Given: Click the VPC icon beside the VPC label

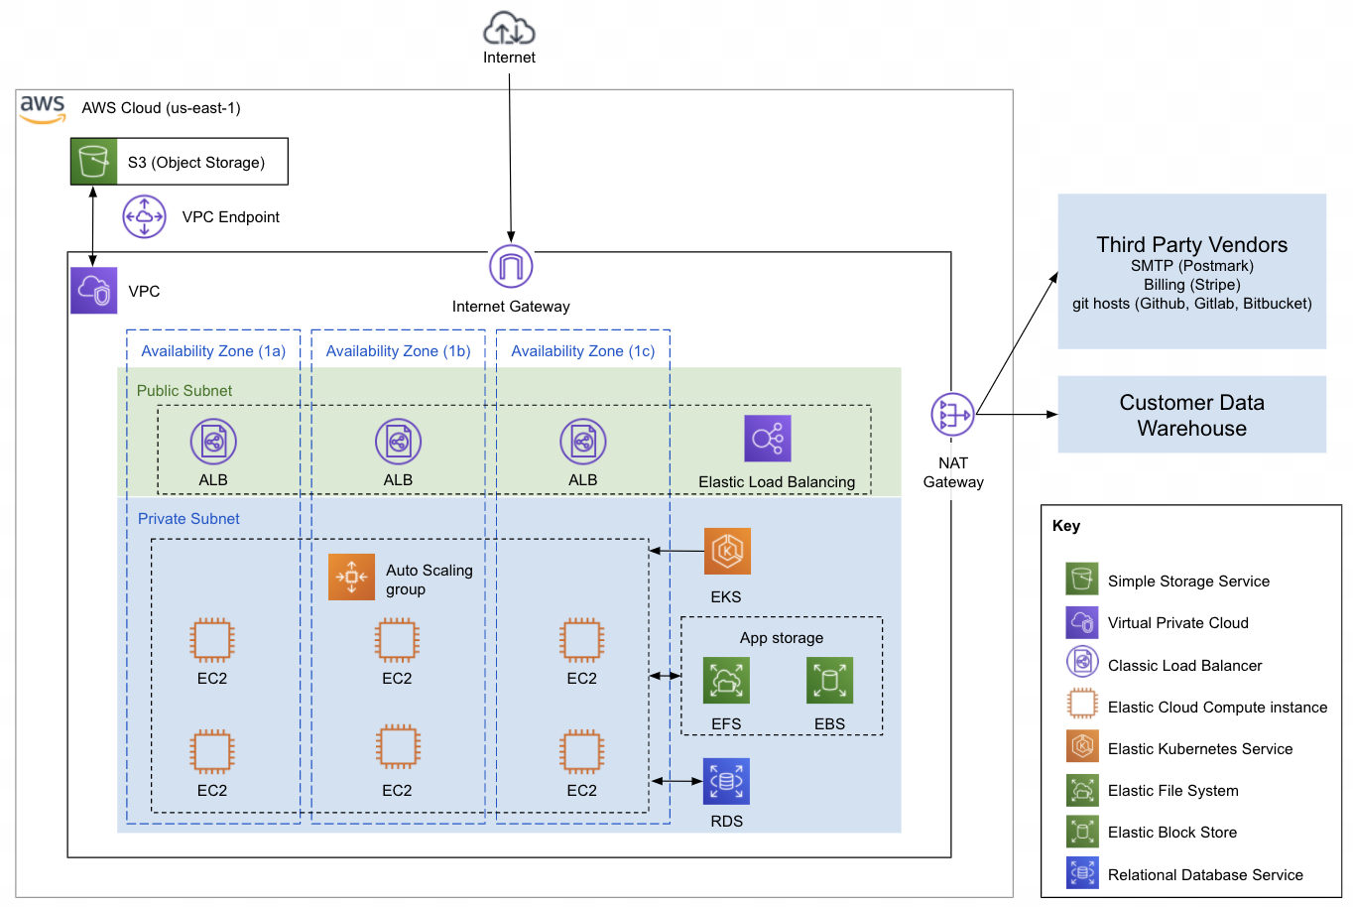Looking at the screenshot, I should (x=94, y=291).
